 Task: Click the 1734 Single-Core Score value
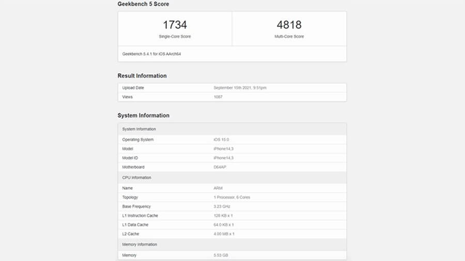[175, 25]
